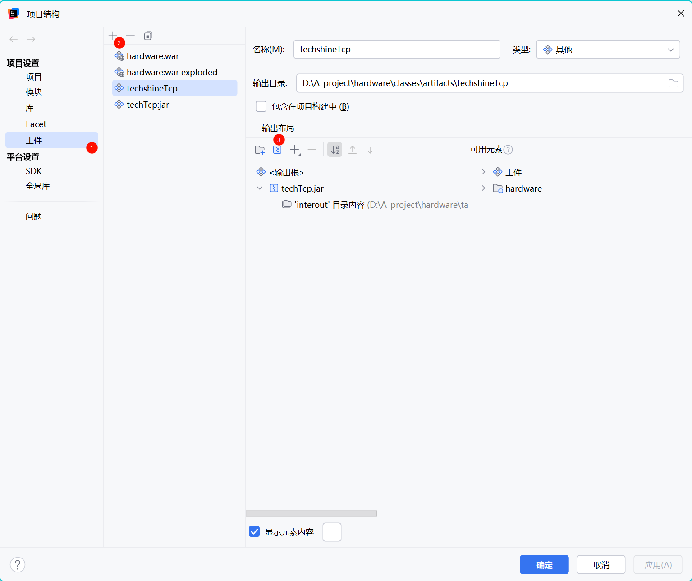Select 'interout' directory content entry
The height and width of the screenshot is (581, 692).
pos(375,205)
